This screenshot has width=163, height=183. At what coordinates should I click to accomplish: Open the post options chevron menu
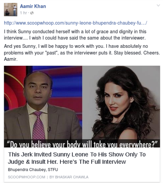(x=158, y=5)
